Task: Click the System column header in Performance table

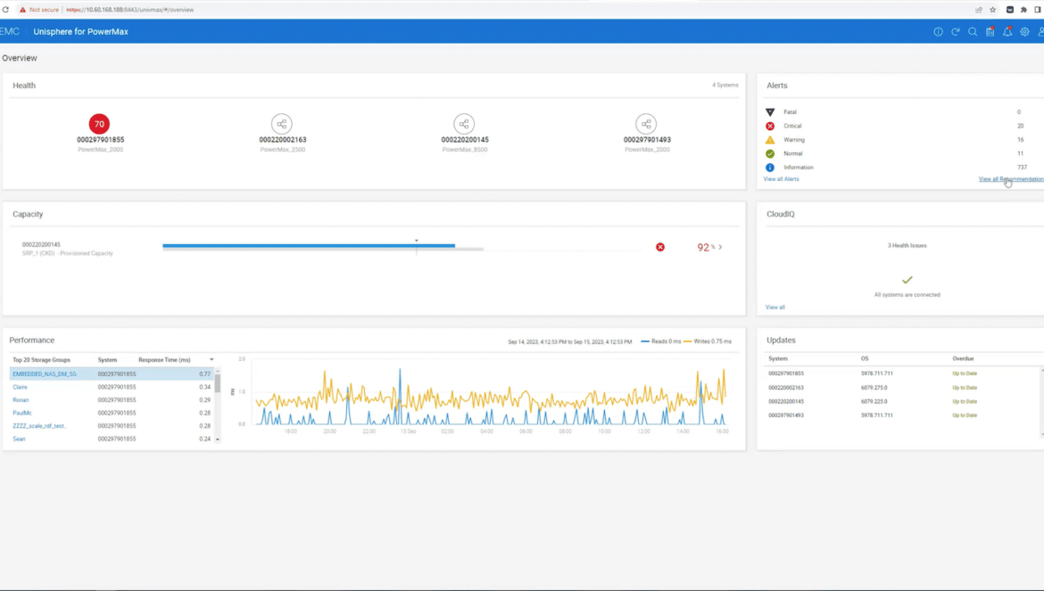Action: point(107,359)
